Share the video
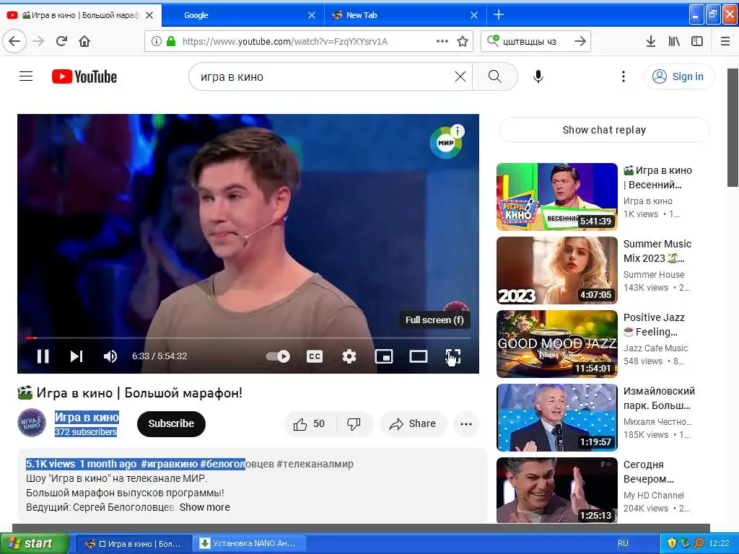The image size is (739, 554). 412,424
